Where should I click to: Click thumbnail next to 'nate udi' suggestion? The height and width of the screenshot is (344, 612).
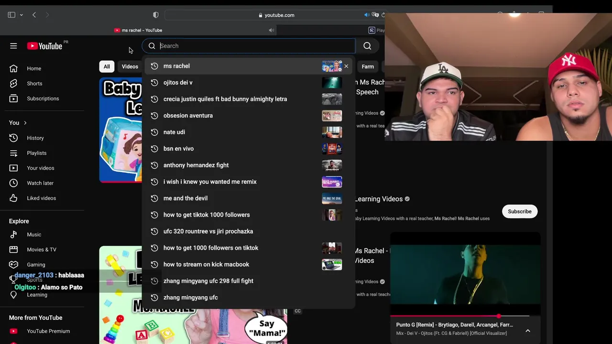click(x=332, y=132)
